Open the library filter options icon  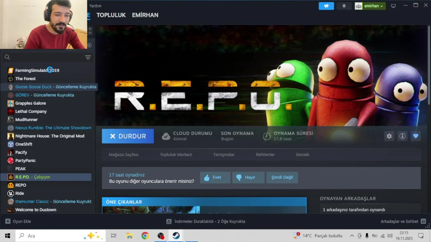88,57
